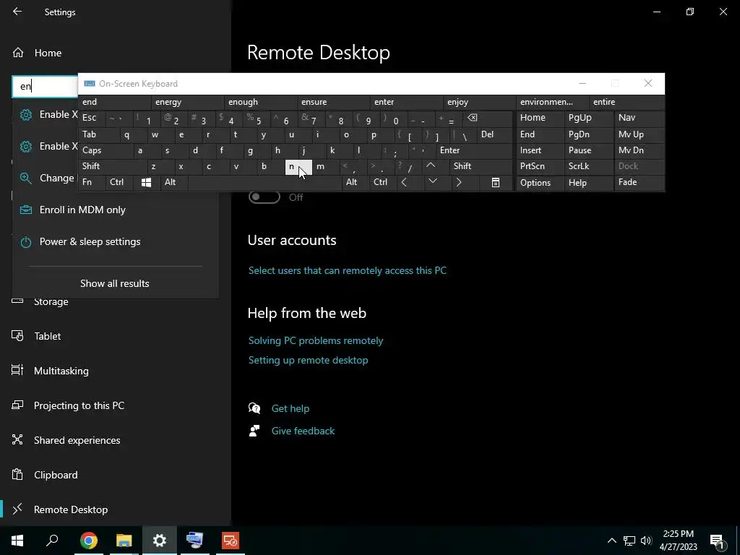
Task: Click the Tab key on On-Screen Keyboard
Action: 98,134
